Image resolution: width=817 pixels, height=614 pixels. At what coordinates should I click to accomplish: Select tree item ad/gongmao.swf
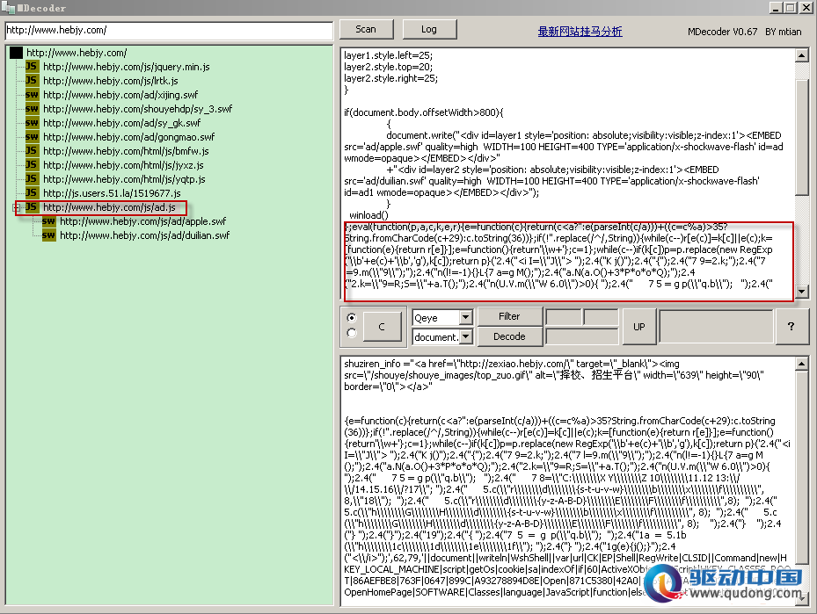coord(128,137)
